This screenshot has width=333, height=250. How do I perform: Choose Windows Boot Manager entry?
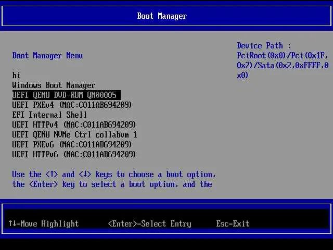[54, 85]
